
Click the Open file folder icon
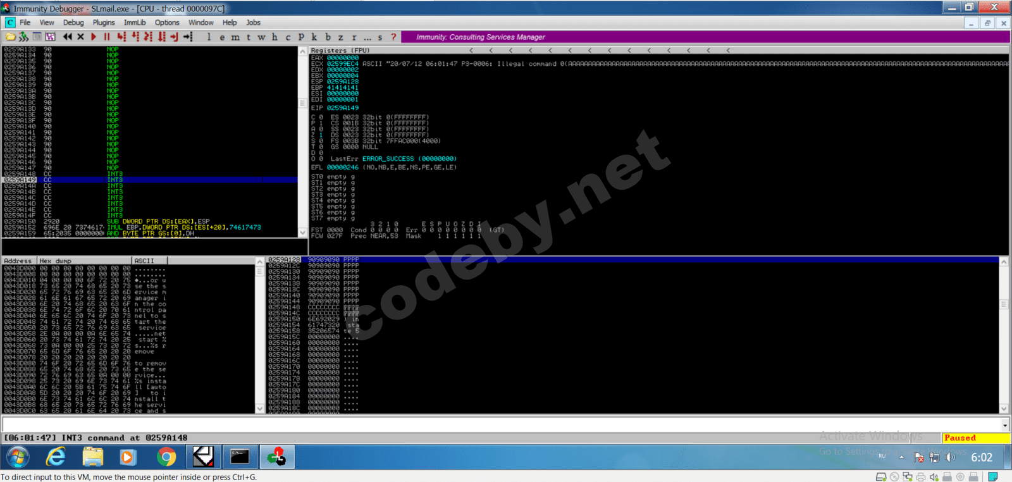pyautogui.click(x=11, y=37)
